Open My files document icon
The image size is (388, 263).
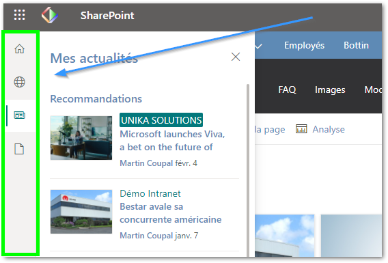click(19, 149)
